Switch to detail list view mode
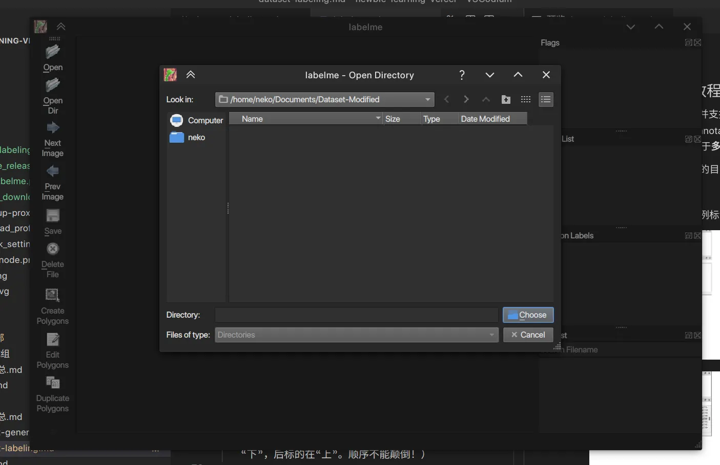 pos(546,100)
